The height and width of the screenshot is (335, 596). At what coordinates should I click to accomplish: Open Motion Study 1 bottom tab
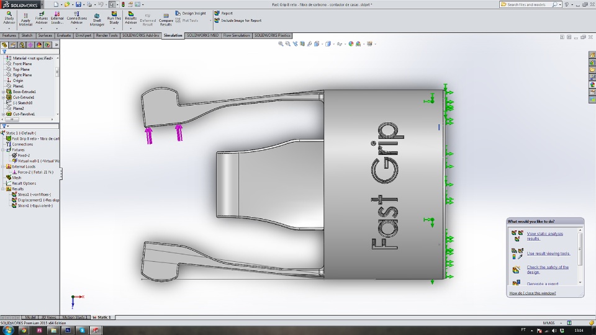pyautogui.click(x=74, y=317)
